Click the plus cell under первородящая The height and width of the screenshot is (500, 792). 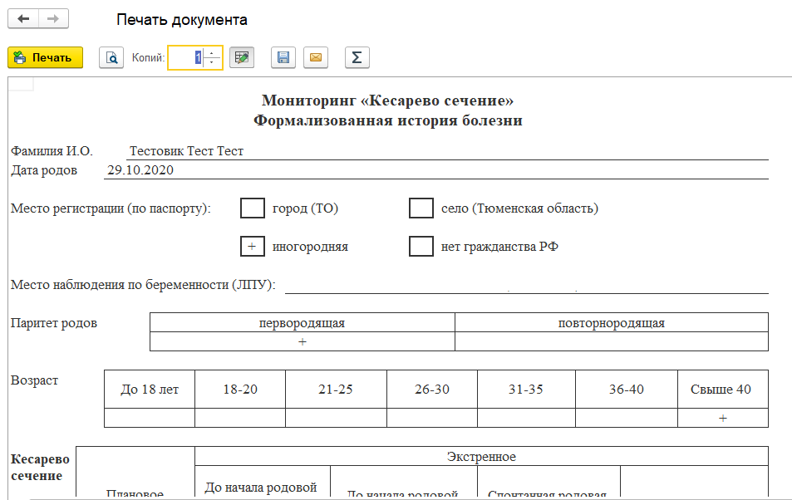[x=302, y=341]
